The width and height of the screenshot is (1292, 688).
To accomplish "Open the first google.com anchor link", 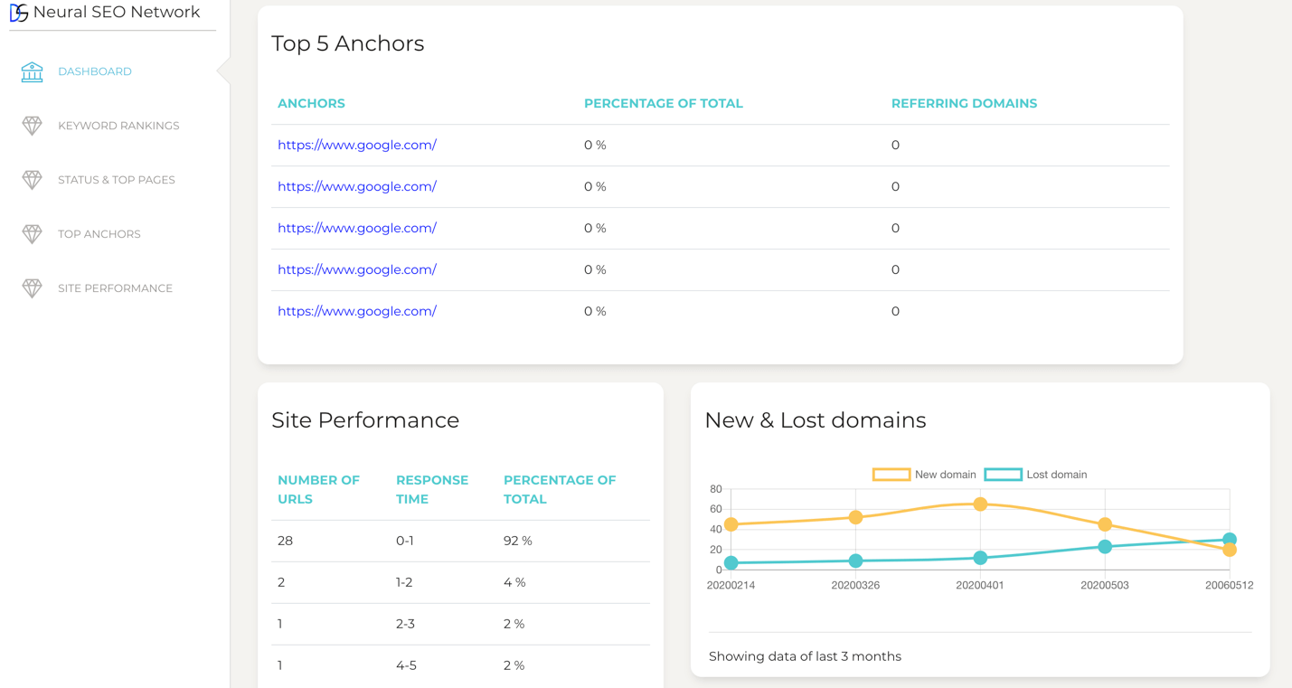I will tap(357, 145).
